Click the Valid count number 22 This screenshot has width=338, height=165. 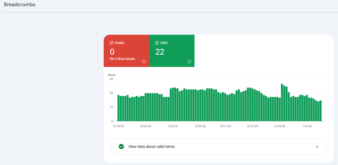160,52
